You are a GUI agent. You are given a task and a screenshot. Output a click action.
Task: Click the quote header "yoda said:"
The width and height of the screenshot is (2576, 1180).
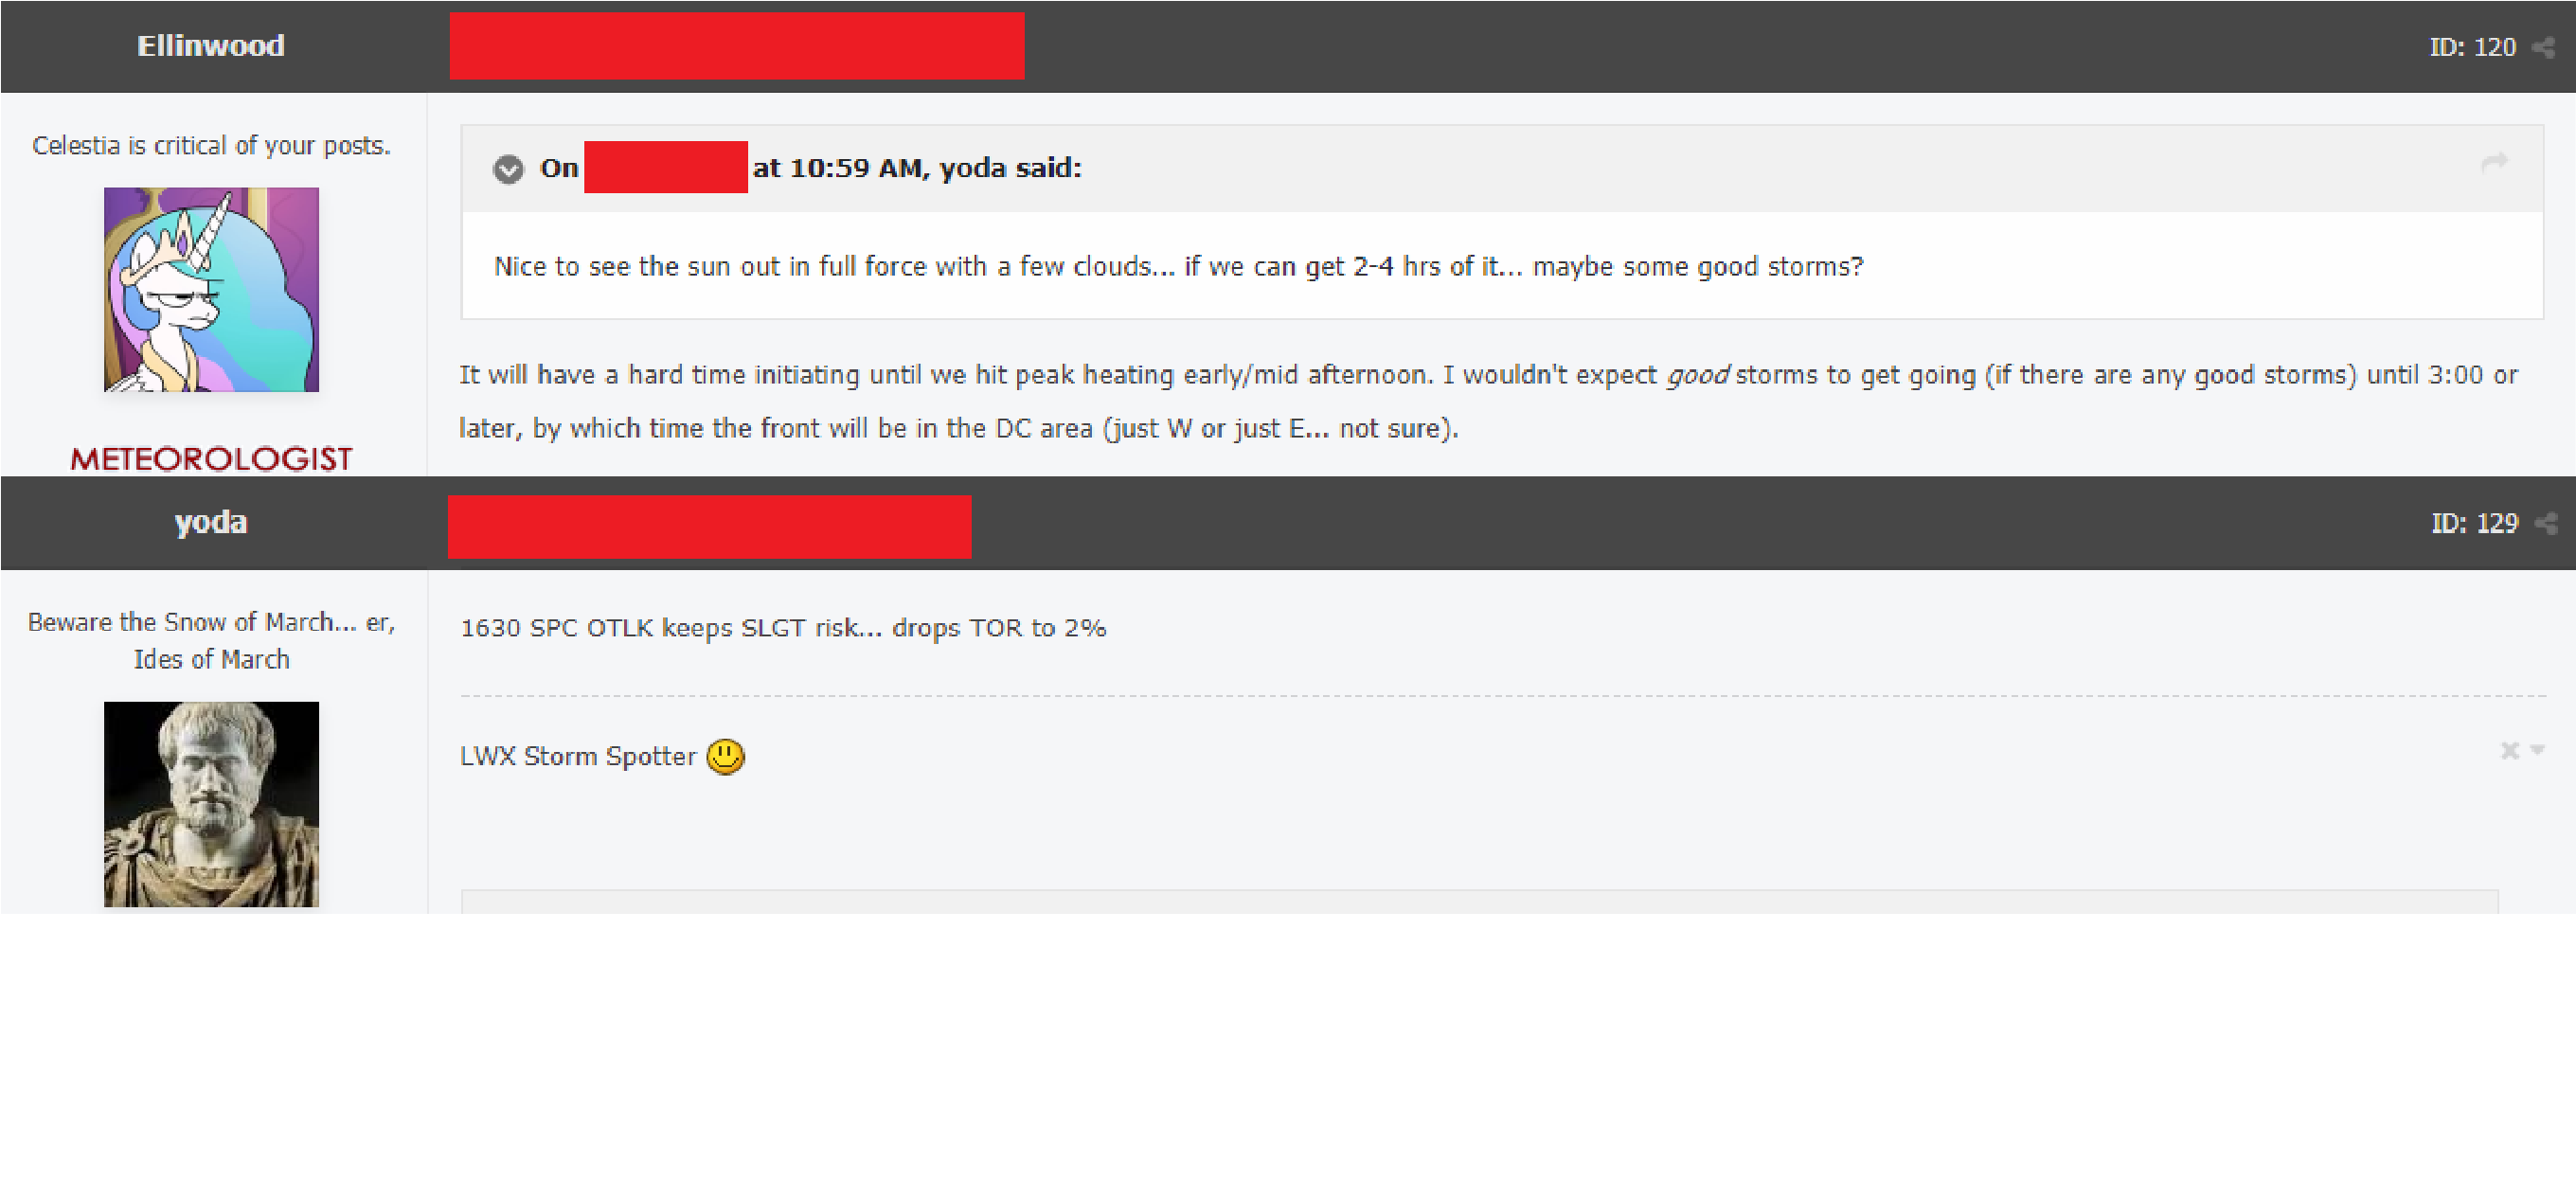(1010, 168)
